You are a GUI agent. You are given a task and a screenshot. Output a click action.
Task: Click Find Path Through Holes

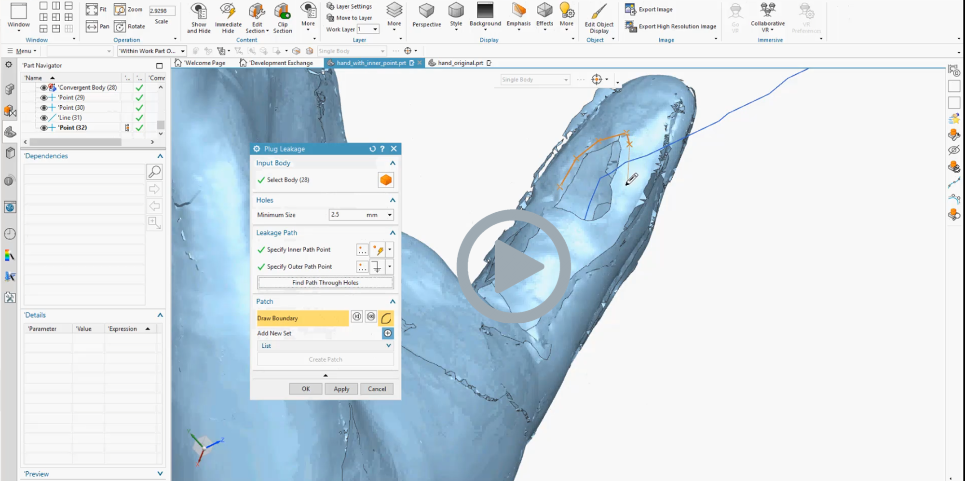325,282
